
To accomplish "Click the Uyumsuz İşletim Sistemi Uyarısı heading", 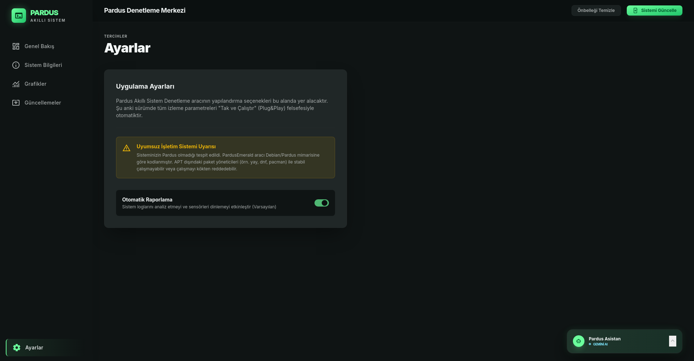I will click(176, 146).
